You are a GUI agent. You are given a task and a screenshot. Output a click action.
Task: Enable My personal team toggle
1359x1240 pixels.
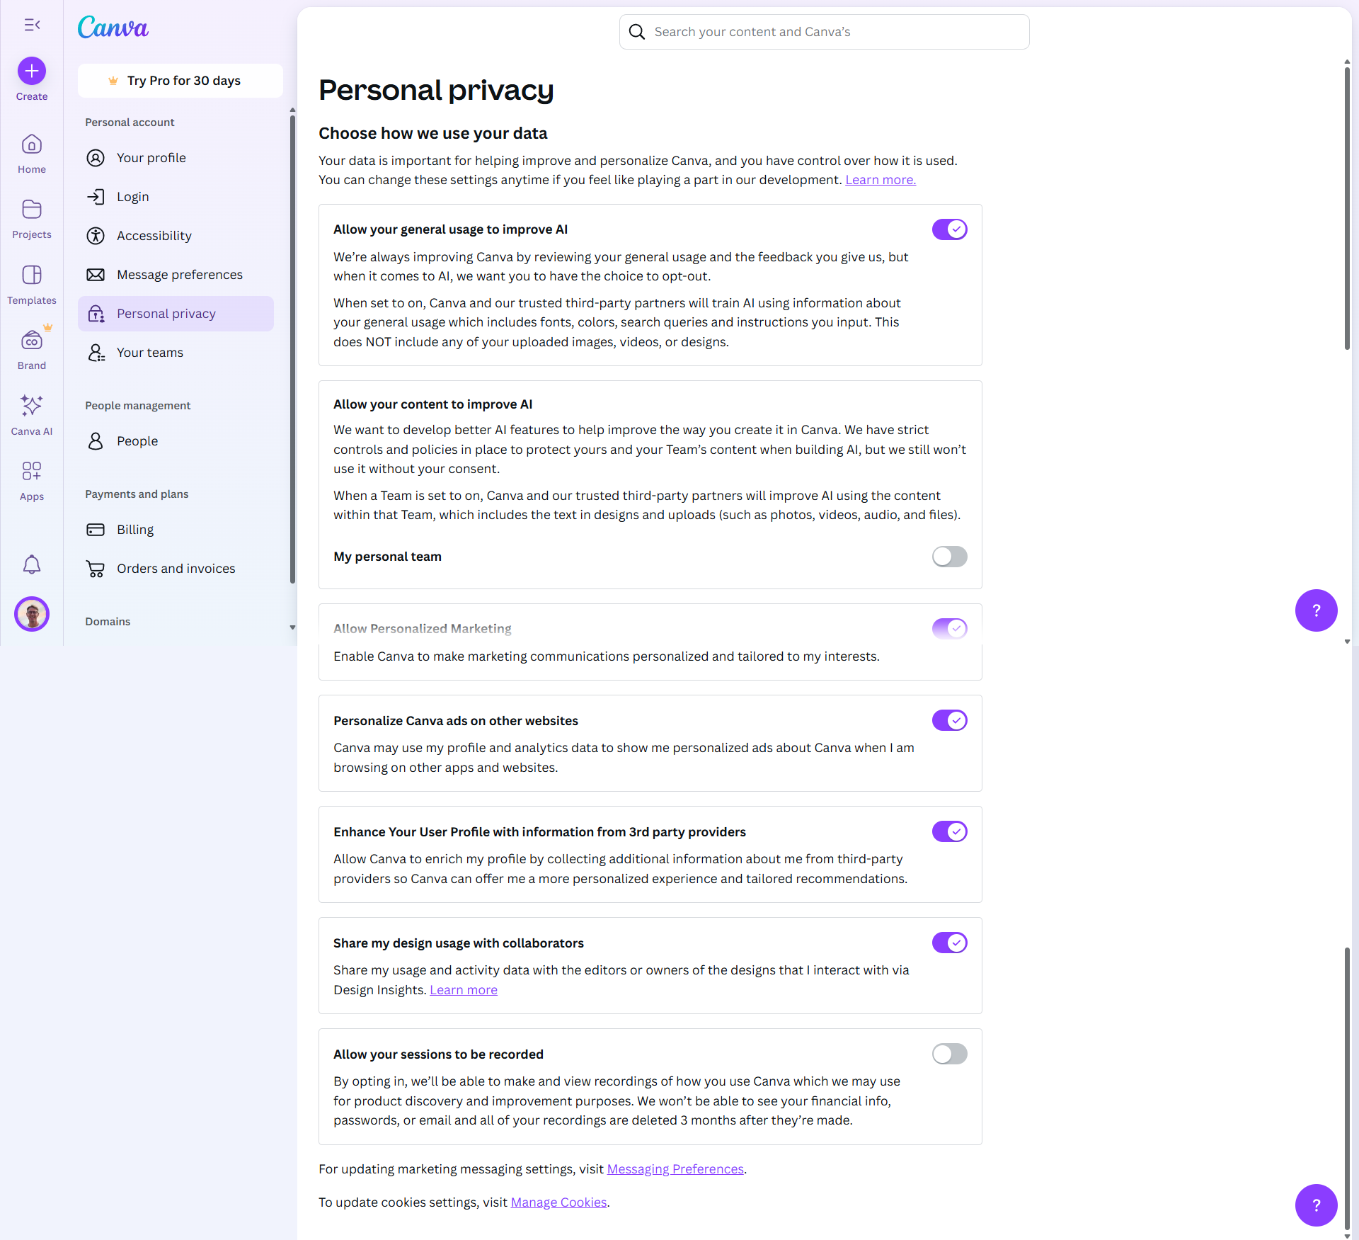tap(949, 557)
